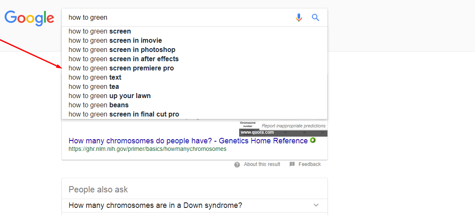The image size is (475, 215).
Task: Choose "how to green screen premiere pro" suggestion
Action: click(195, 68)
